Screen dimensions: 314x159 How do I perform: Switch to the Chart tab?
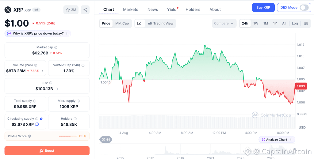[109, 9]
